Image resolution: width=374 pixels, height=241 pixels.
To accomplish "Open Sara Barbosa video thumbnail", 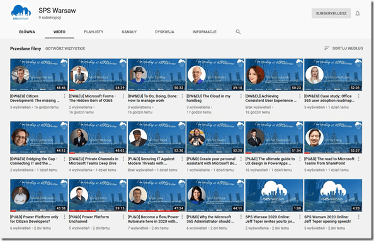I will pos(215,196).
